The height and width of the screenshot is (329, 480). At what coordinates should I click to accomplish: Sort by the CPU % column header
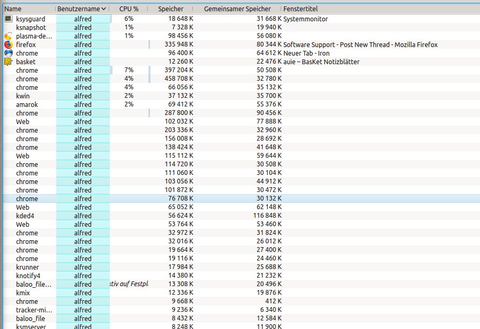(129, 9)
